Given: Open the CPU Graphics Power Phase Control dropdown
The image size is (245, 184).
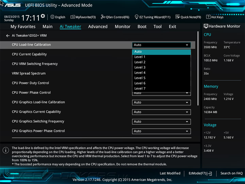Looking at the screenshot, I should pyautogui.click(x=161, y=131).
